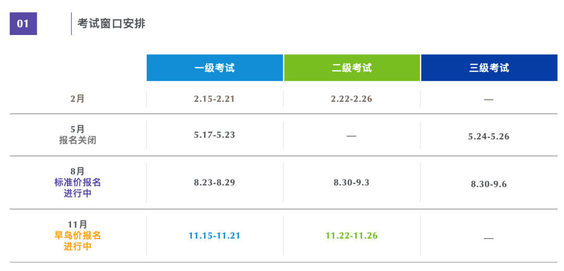This screenshot has height=271, width=564.
Task: Click the green 11.22-11.26 date link
Action: coord(351,235)
